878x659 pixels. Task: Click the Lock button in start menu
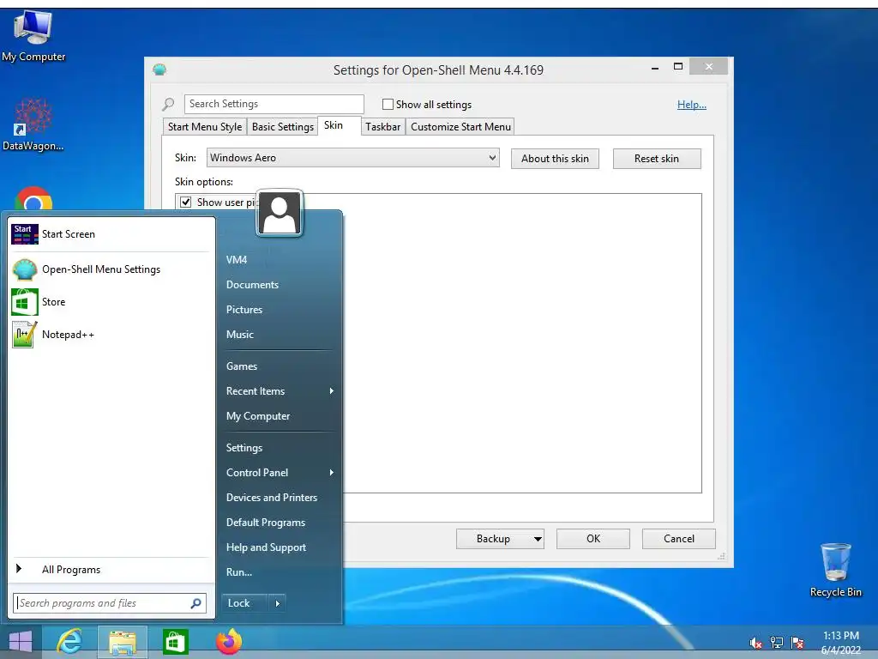[x=245, y=603]
